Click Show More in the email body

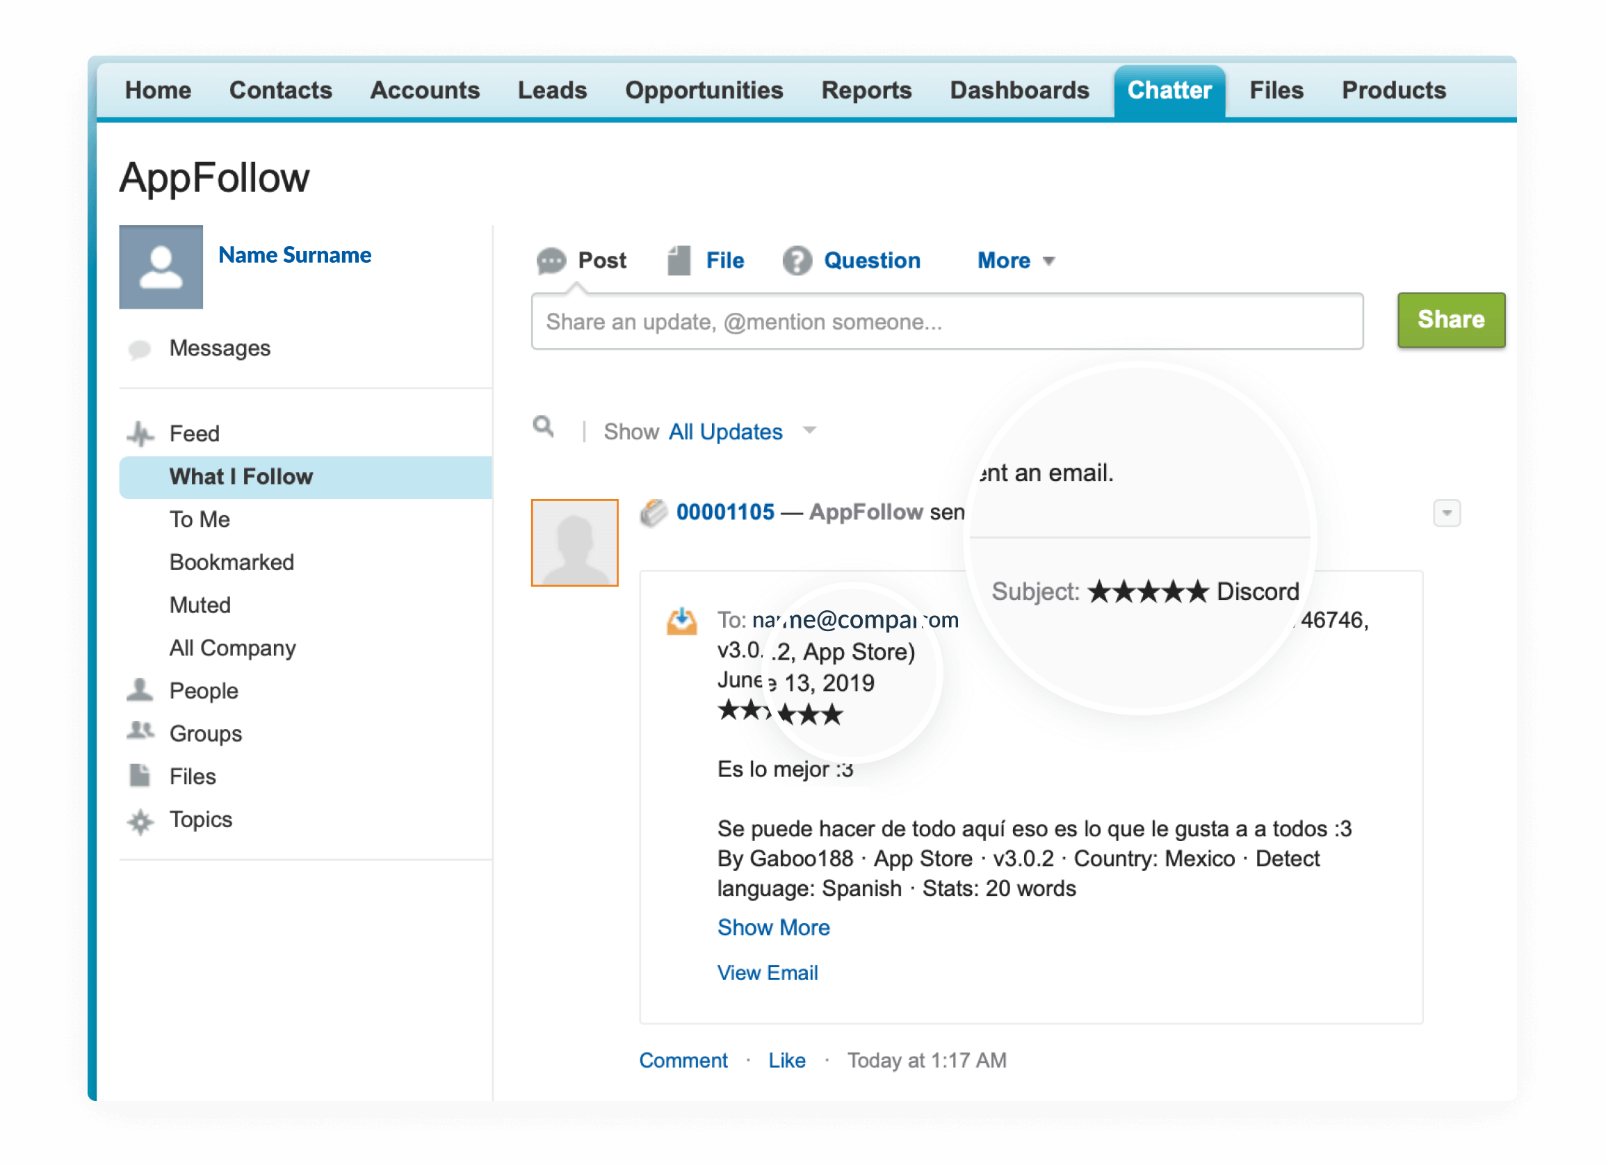773,928
